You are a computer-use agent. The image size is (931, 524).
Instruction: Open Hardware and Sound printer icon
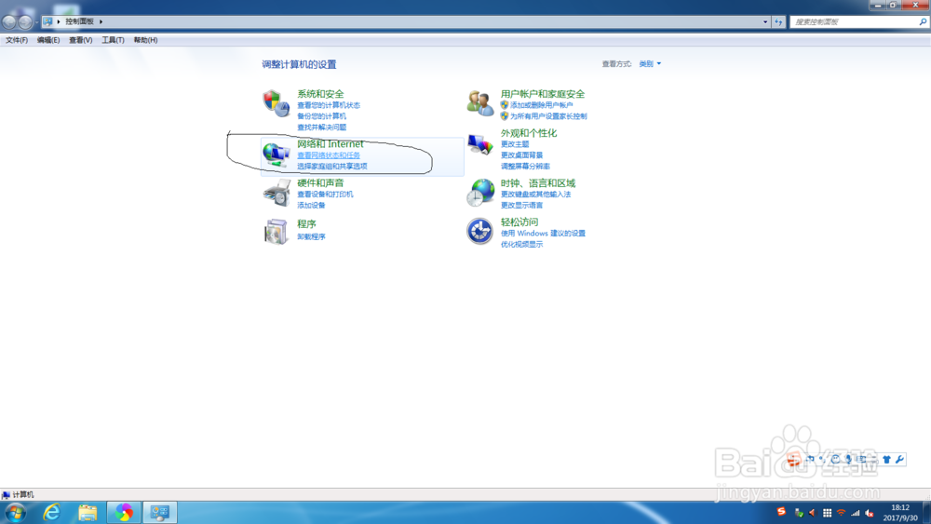point(277,193)
